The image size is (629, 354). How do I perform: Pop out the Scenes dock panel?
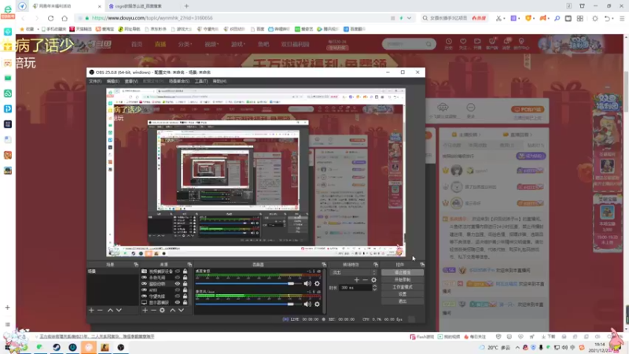(x=136, y=264)
